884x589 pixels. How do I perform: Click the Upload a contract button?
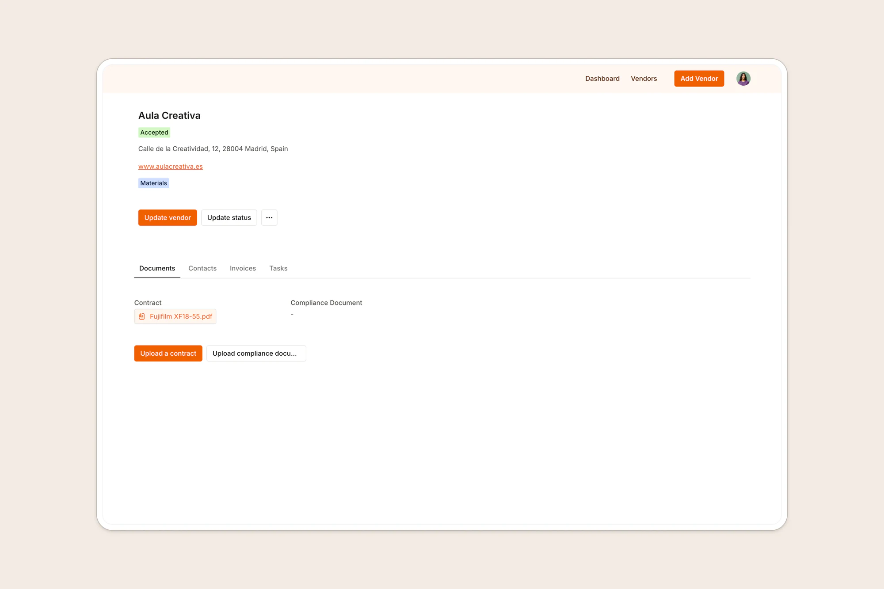[168, 353]
